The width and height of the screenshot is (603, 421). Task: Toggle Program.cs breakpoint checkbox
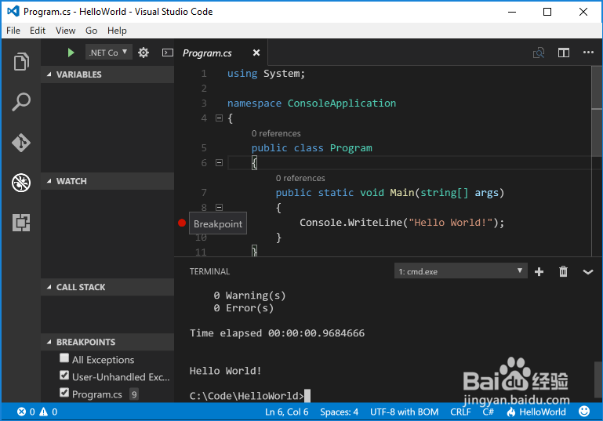coord(64,393)
